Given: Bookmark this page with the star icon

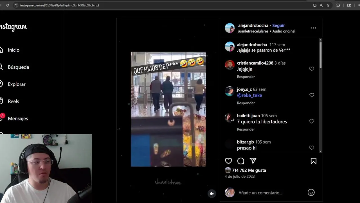Looking at the screenshot, I should (328, 5).
